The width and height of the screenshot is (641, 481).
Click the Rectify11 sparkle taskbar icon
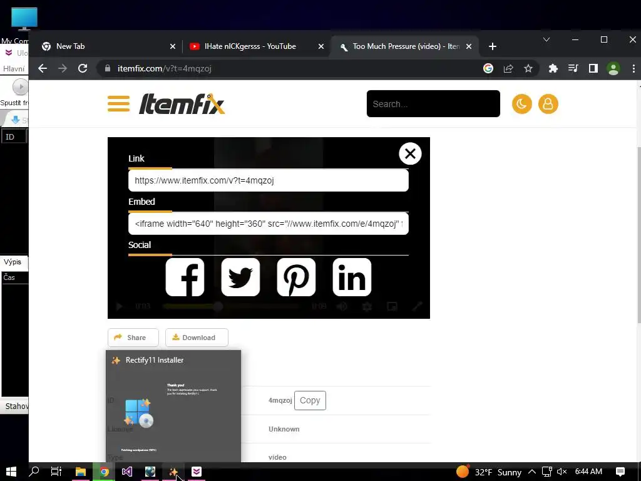[x=173, y=472]
